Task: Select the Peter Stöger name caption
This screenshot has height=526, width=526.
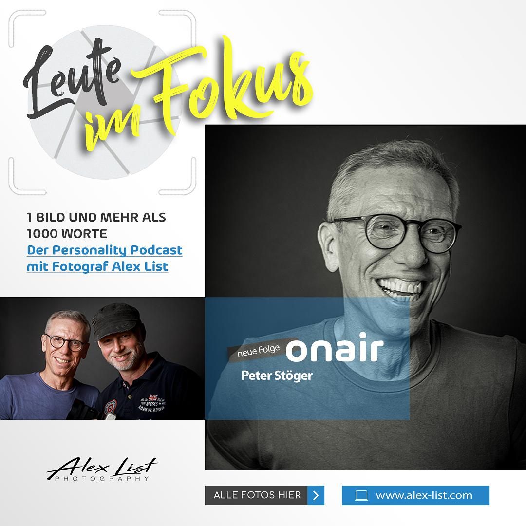Action: [277, 376]
